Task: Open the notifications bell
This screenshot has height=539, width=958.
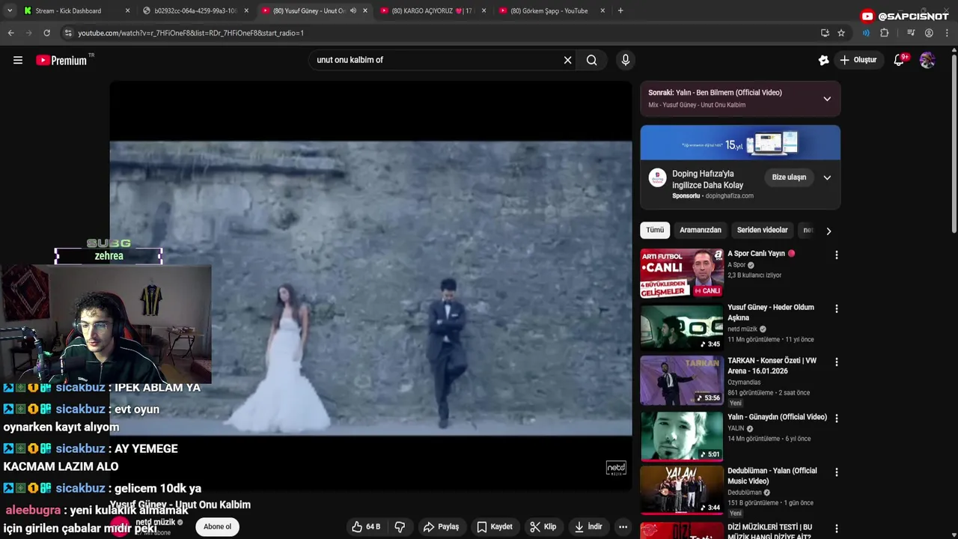Action: [899, 60]
